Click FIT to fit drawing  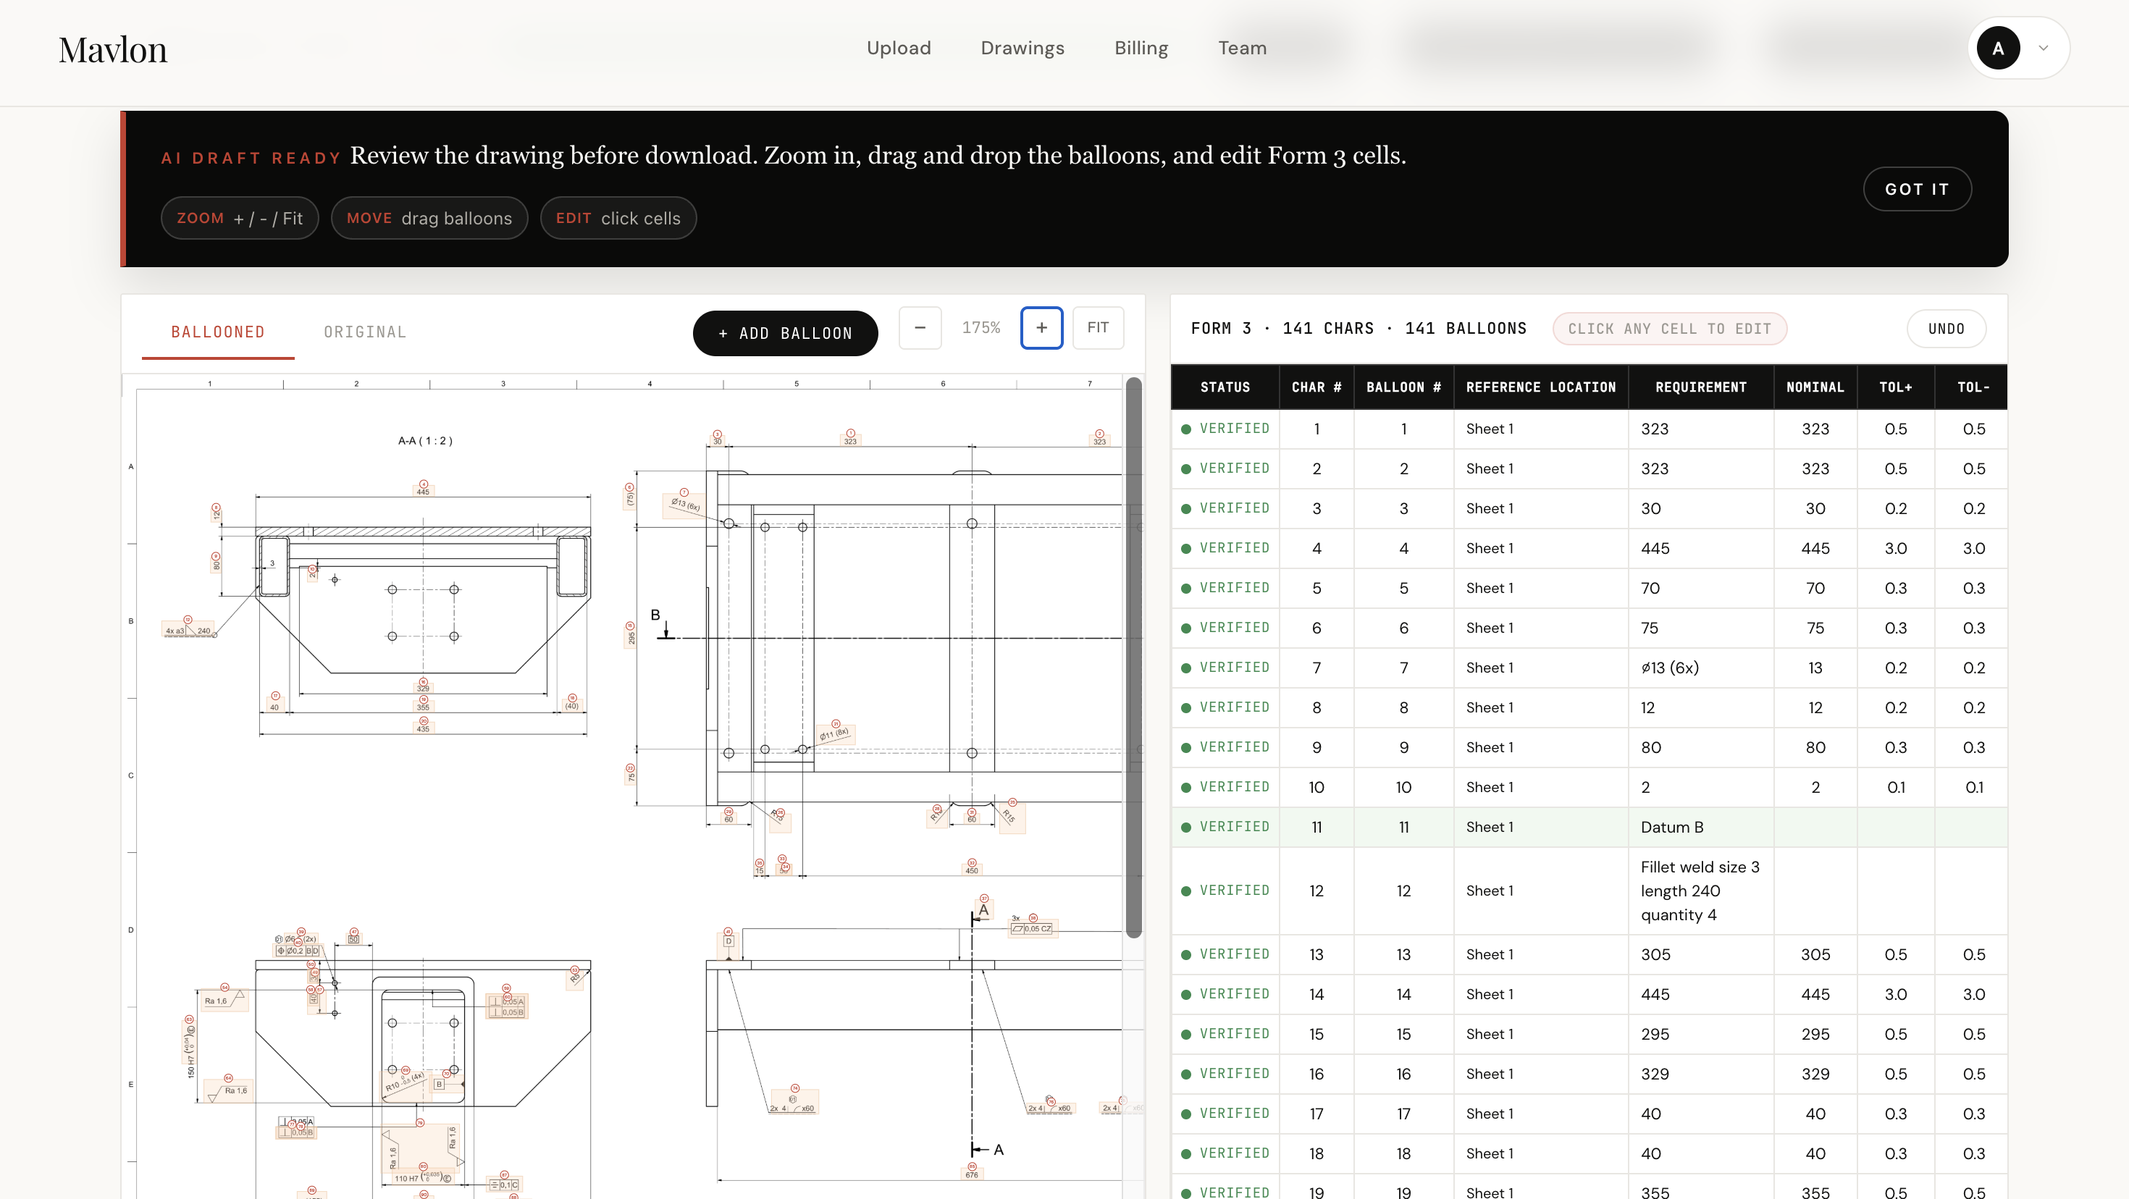[1098, 327]
